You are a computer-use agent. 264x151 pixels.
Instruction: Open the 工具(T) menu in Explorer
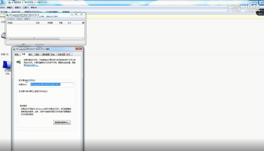[x=26, y=8]
